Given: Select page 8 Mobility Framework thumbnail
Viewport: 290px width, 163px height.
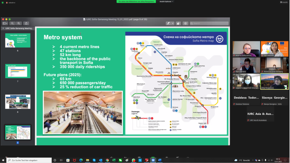Looking at the screenshot, I should [18, 102].
